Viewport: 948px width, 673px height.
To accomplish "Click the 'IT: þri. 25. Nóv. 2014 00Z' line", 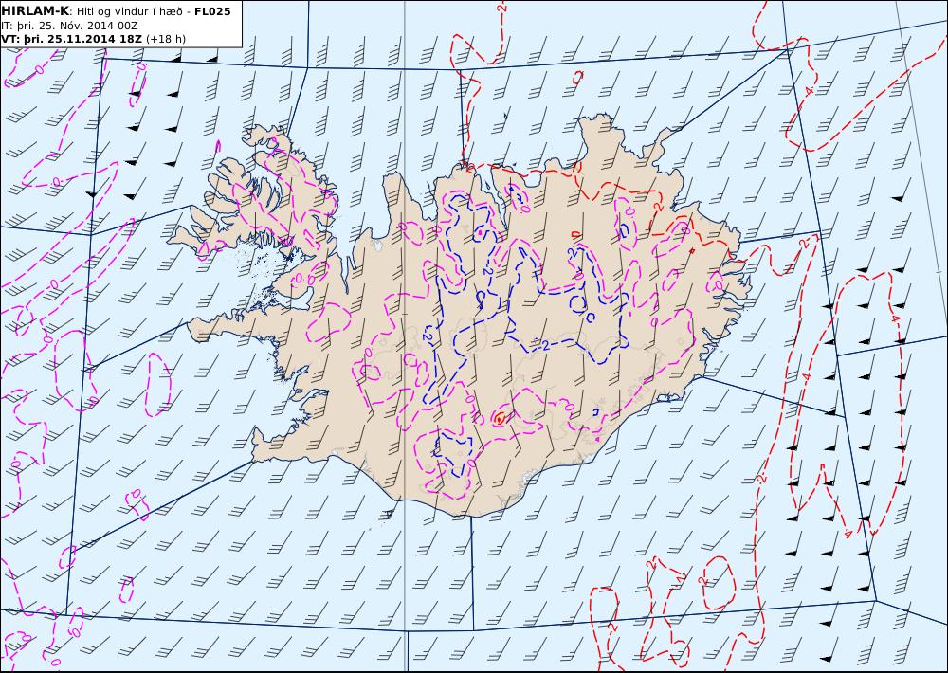I will click(69, 26).
